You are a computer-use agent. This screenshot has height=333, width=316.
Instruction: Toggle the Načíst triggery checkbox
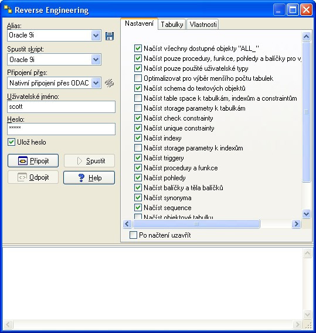click(x=138, y=158)
